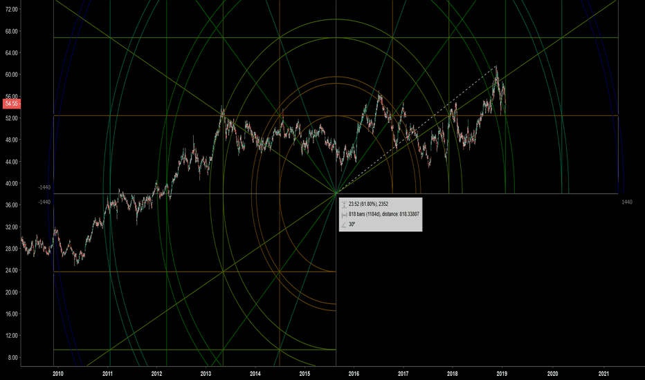Click the 16.00 price axis label

[11, 314]
